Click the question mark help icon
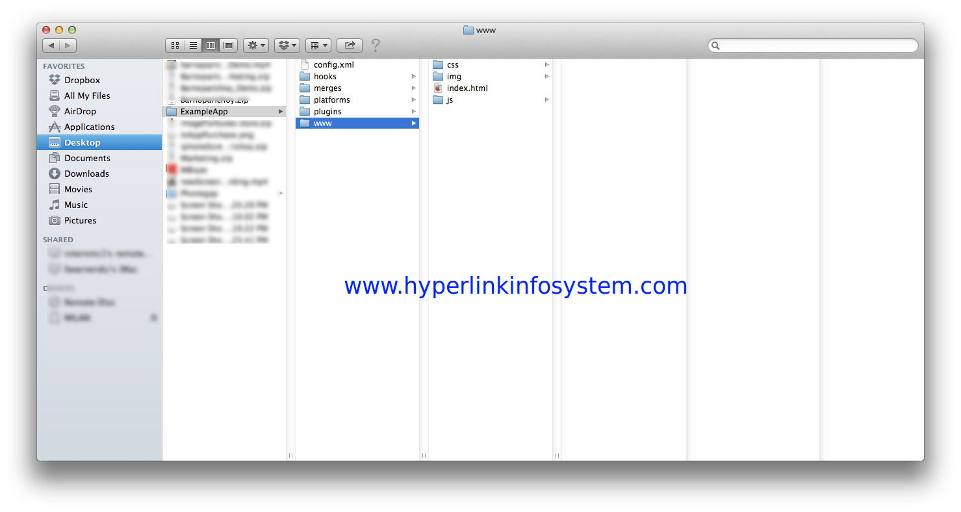961x512 pixels. [x=376, y=45]
